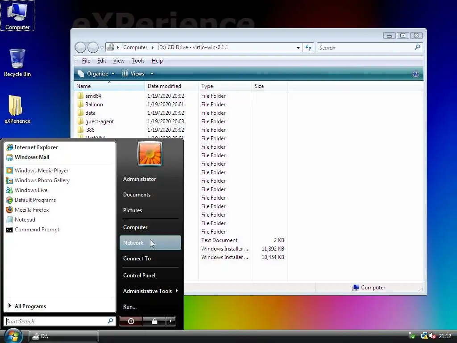Open recent pages dropdown arrow
Screen dimensions: 457x343
pos(102,47)
